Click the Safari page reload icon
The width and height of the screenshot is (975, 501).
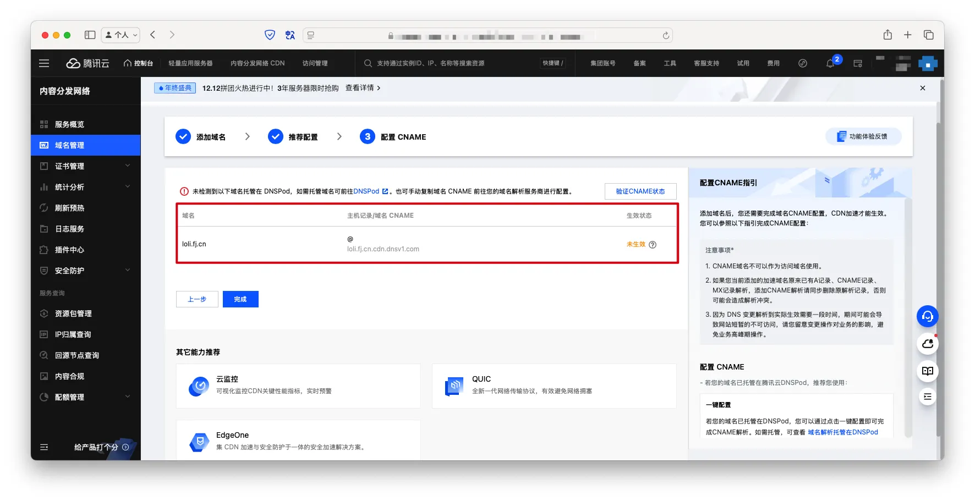click(666, 35)
